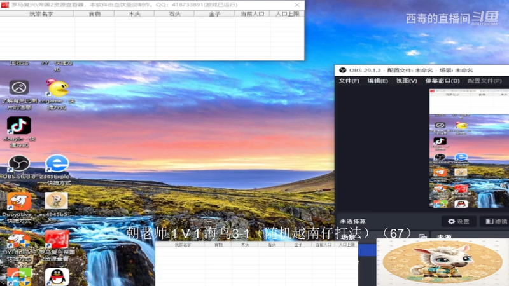Click the scene dock float icon beside 场景 in OBS
The width and height of the screenshot is (509, 286).
coord(422,236)
